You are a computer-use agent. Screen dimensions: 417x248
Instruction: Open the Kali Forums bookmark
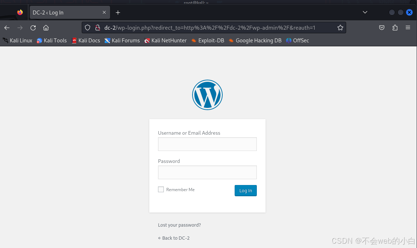[x=122, y=41]
